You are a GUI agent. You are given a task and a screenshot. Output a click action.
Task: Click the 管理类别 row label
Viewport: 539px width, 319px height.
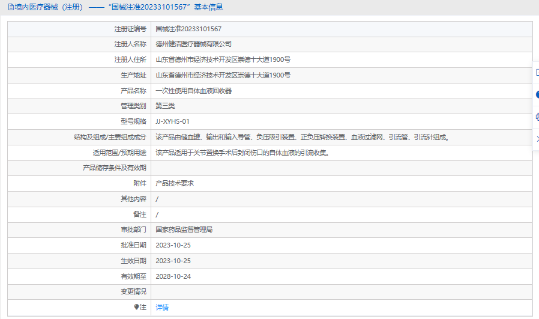tap(133, 106)
